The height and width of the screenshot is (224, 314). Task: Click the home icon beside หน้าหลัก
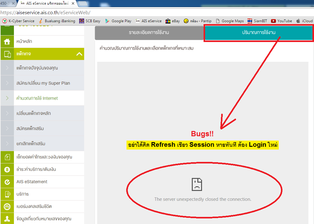point(7,41)
